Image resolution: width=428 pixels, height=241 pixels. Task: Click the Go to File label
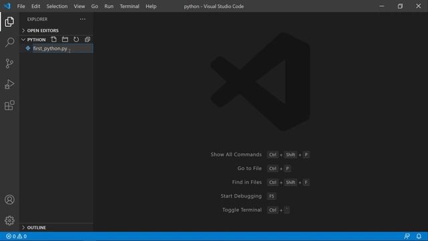[x=249, y=168]
